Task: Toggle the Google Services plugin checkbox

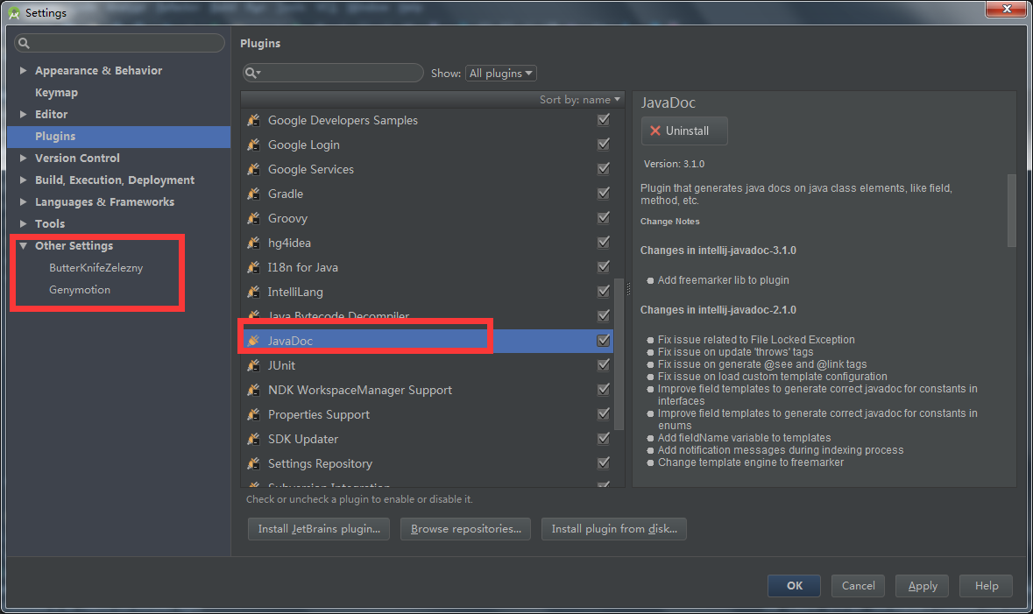Action: pos(604,169)
